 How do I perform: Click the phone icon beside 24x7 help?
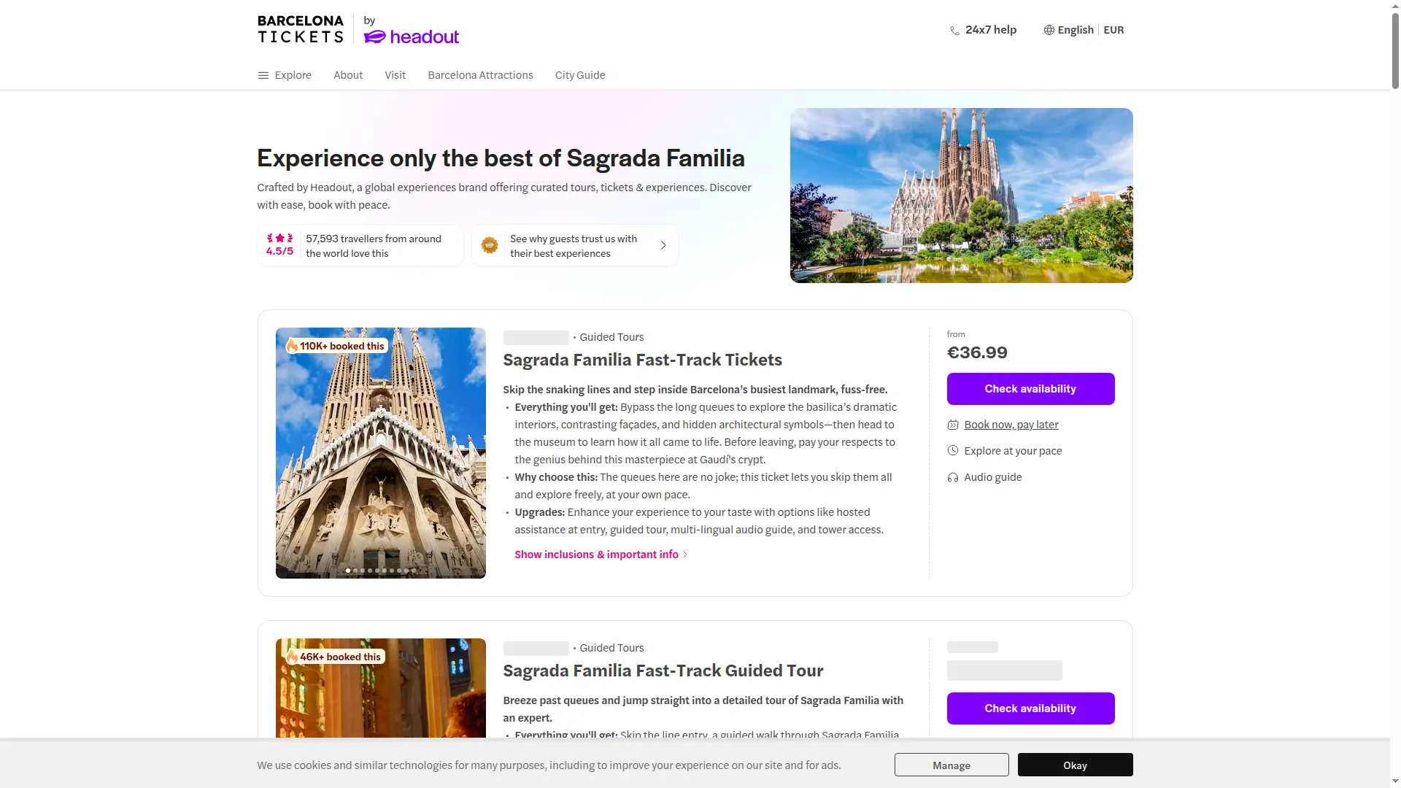pos(954,31)
